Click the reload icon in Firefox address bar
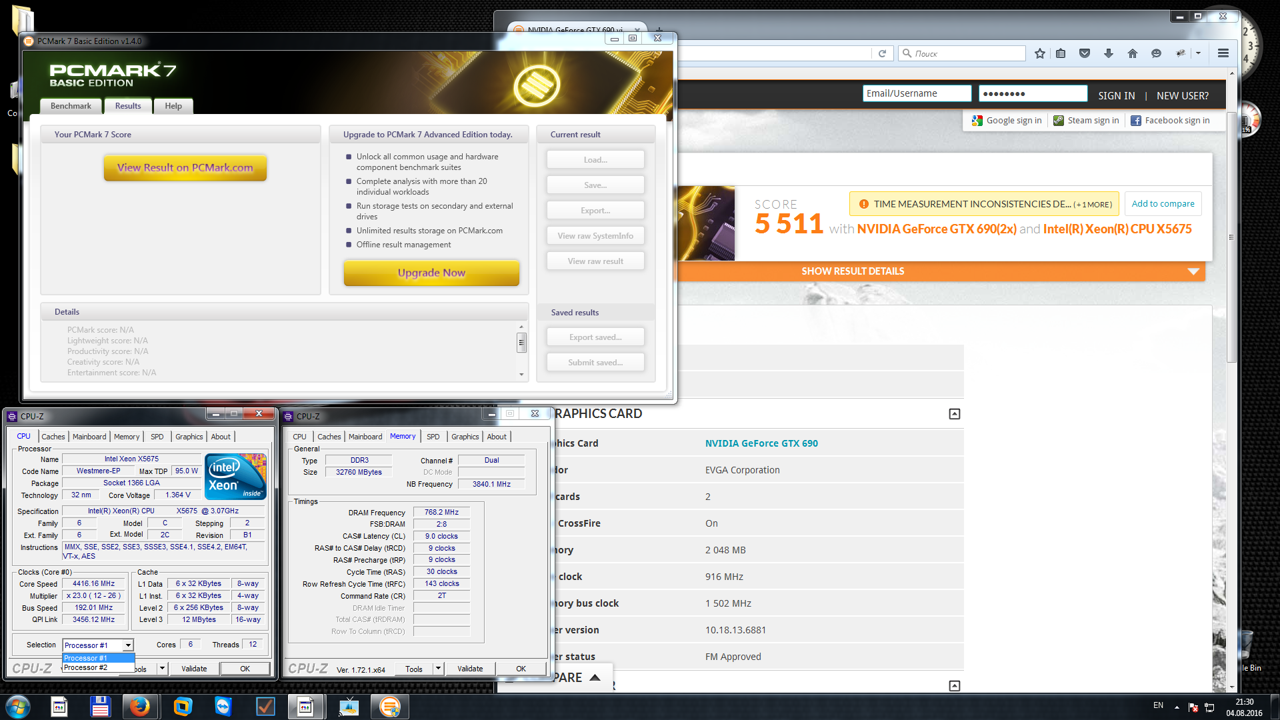 pos(882,53)
